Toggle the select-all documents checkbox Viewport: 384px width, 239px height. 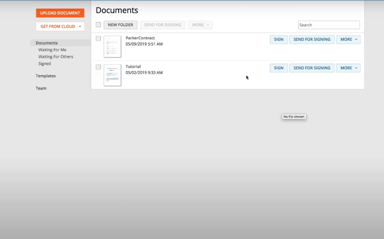pos(98,25)
